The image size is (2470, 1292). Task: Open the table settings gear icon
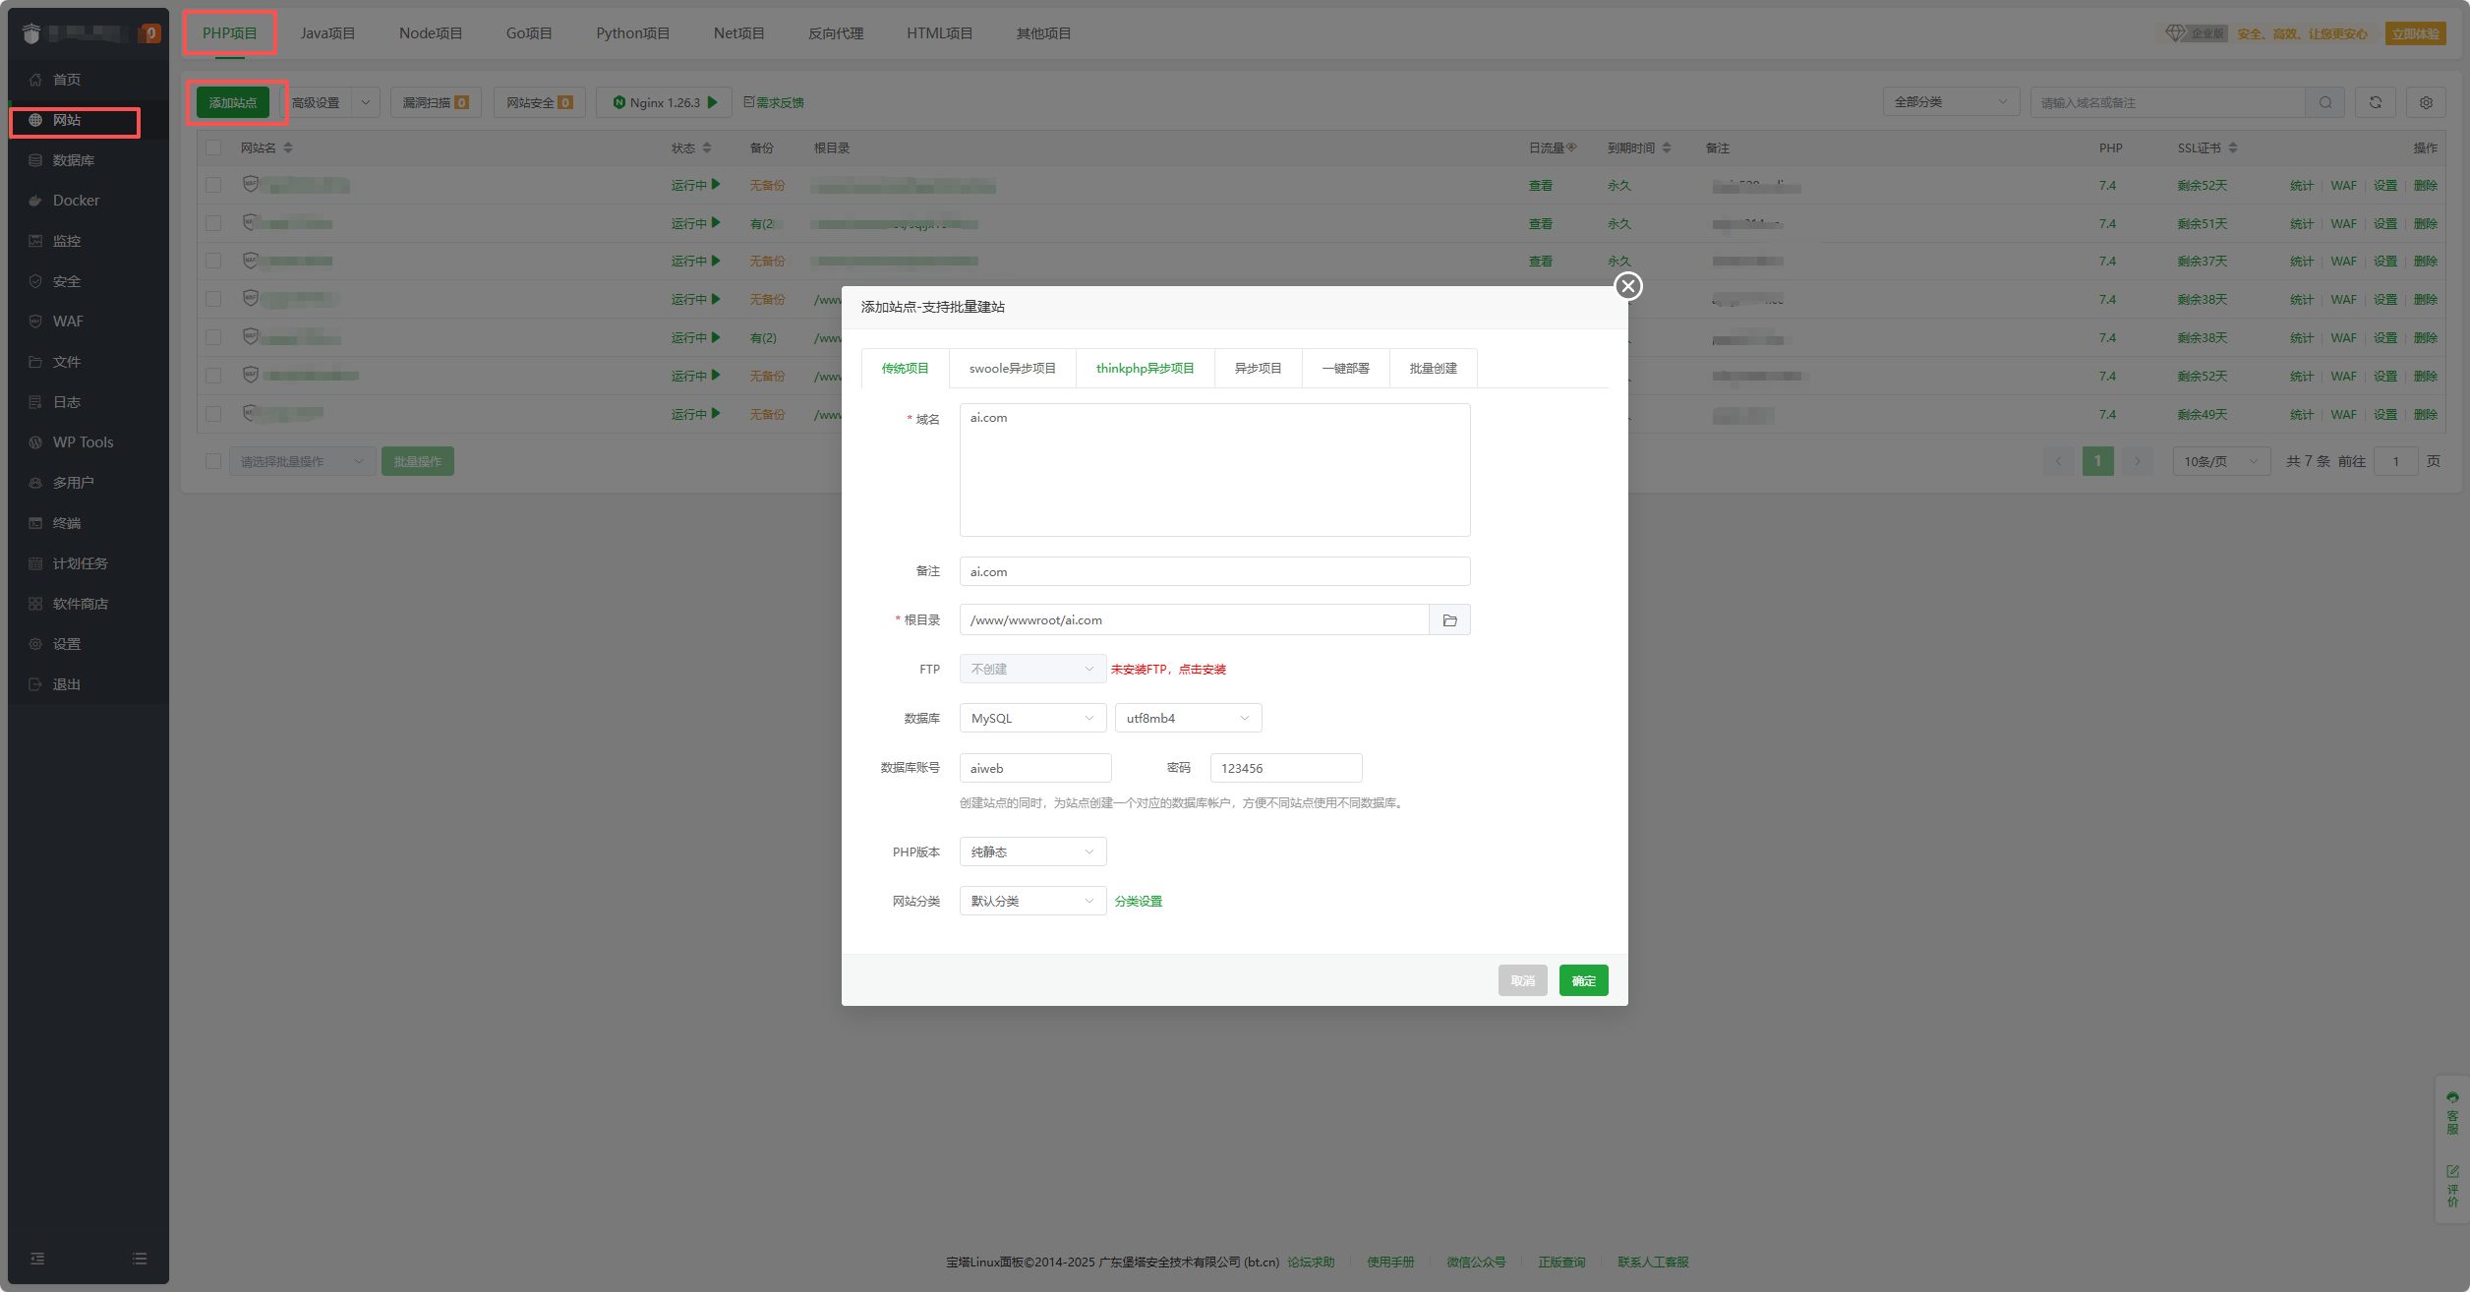(2426, 102)
